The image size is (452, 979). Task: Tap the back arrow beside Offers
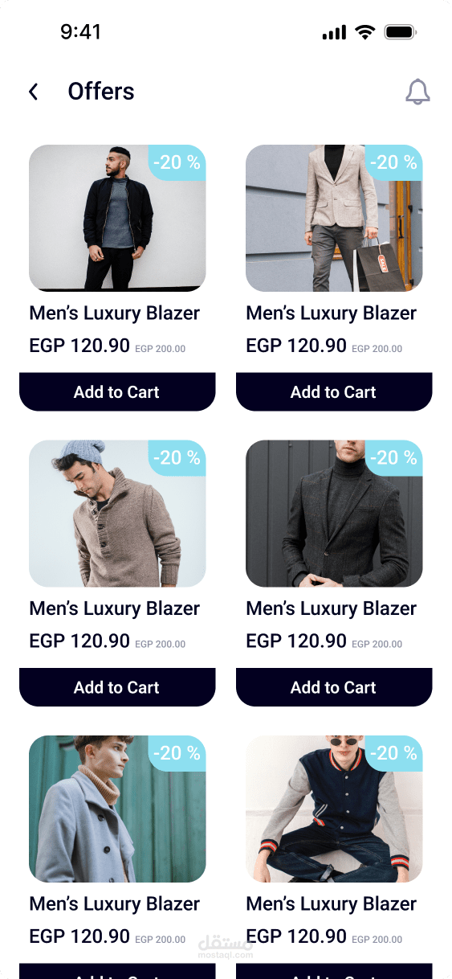[x=33, y=92]
